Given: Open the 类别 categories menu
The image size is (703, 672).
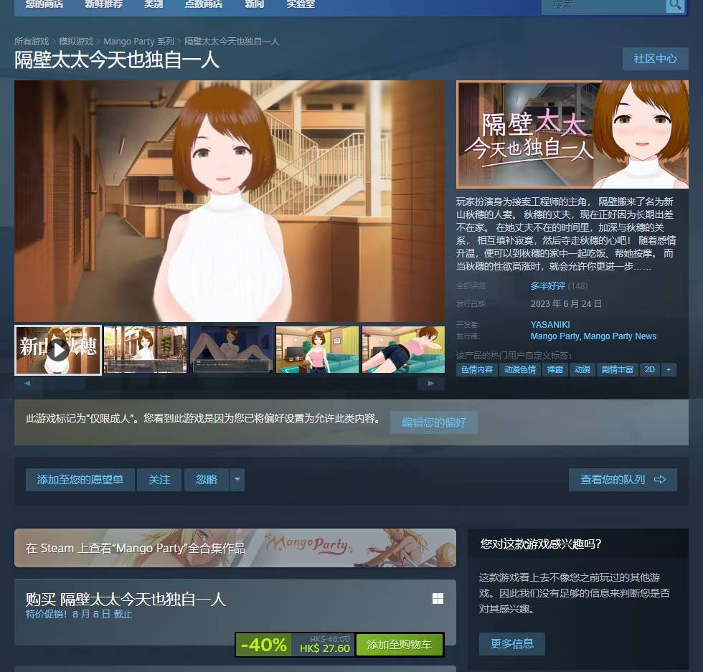Looking at the screenshot, I should [154, 4].
